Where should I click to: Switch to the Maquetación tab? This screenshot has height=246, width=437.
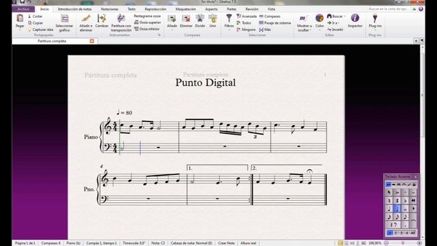186,9
